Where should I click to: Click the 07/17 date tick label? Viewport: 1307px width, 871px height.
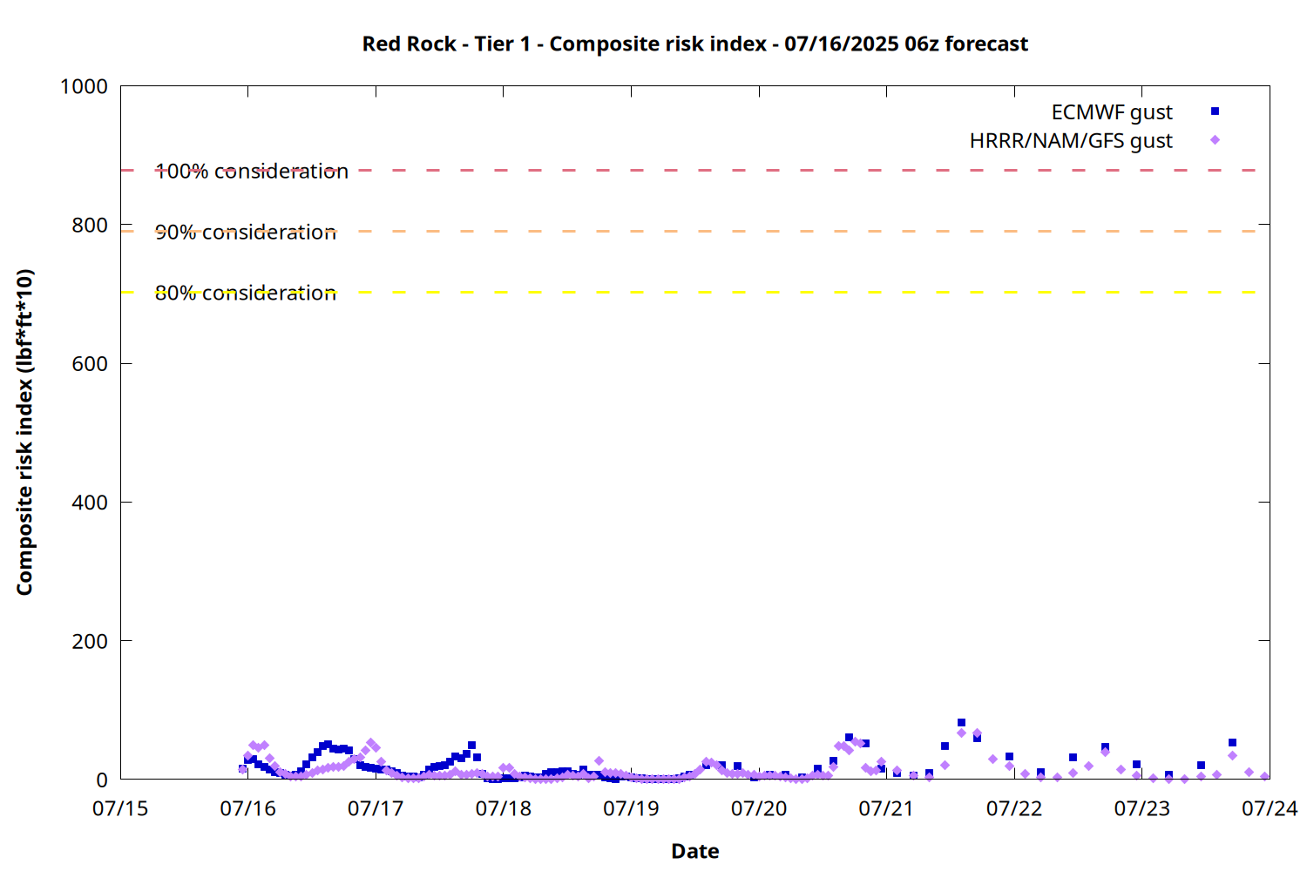(x=376, y=808)
